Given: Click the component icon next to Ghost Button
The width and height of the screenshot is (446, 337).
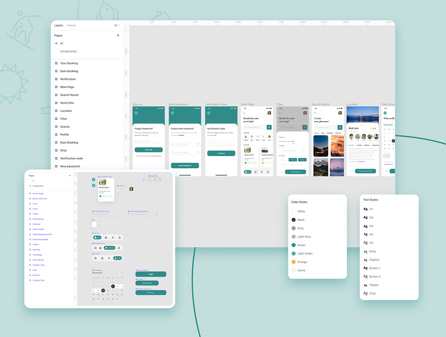Looking at the screenshot, I should click(30, 260).
